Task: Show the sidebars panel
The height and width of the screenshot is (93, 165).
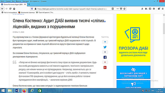Action: tap(150, 9)
